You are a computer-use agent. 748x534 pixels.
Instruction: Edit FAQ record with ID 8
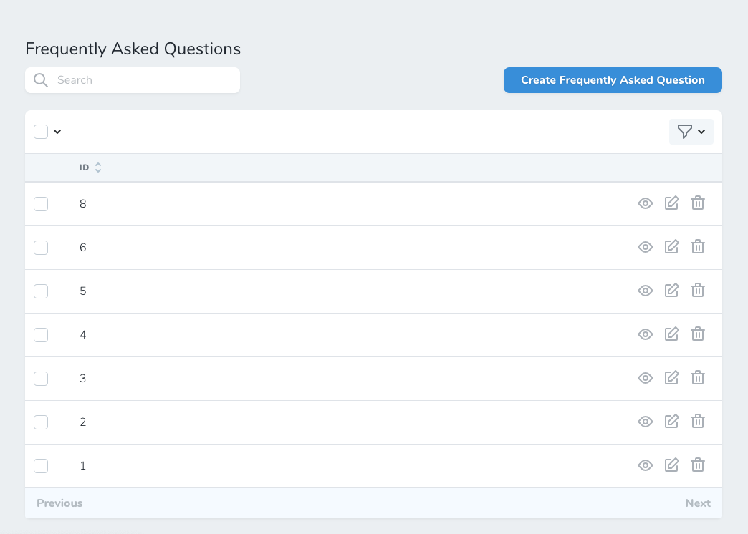pyautogui.click(x=671, y=203)
